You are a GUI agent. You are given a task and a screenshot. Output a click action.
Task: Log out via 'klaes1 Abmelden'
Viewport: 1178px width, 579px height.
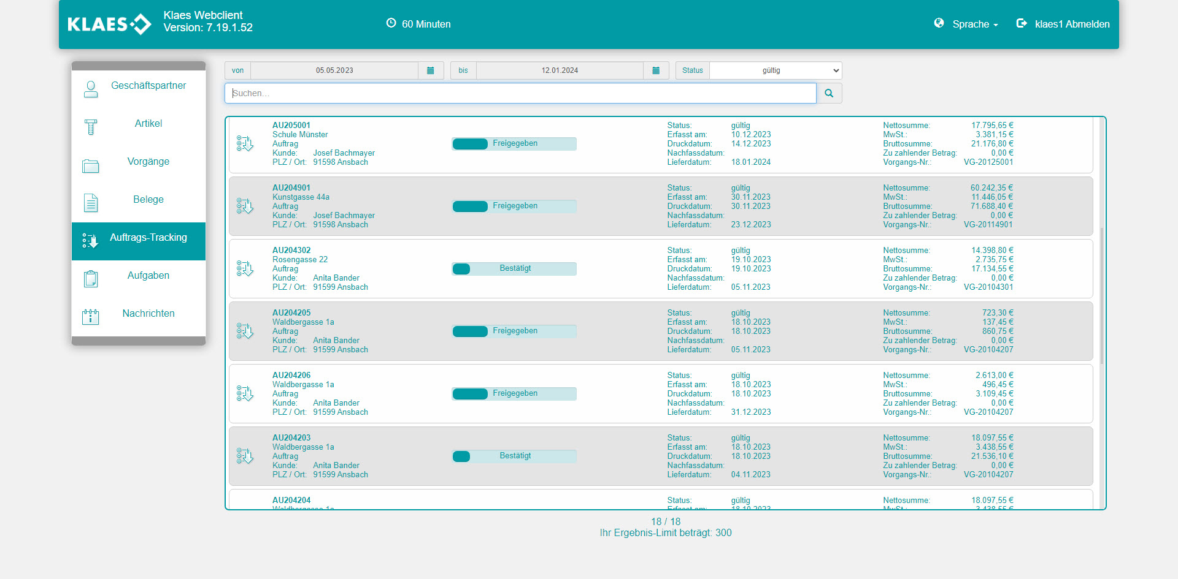click(1063, 25)
